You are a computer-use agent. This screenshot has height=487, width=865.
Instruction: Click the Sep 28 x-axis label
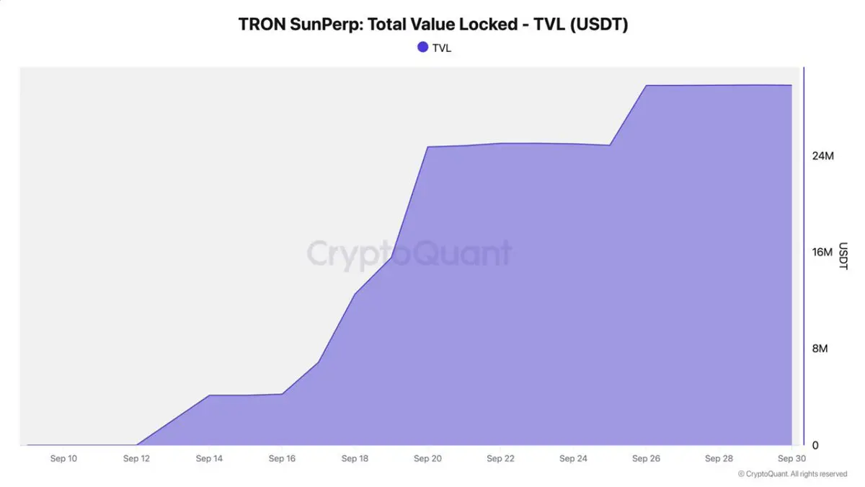coord(719,458)
